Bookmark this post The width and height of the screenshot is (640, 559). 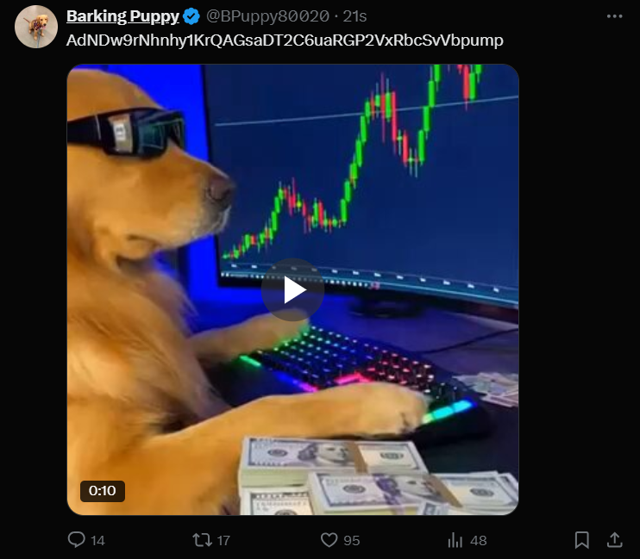click(x=581, y=540)
